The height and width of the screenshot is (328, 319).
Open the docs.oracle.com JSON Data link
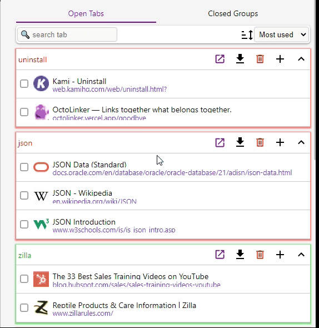(x=172, y=173)
